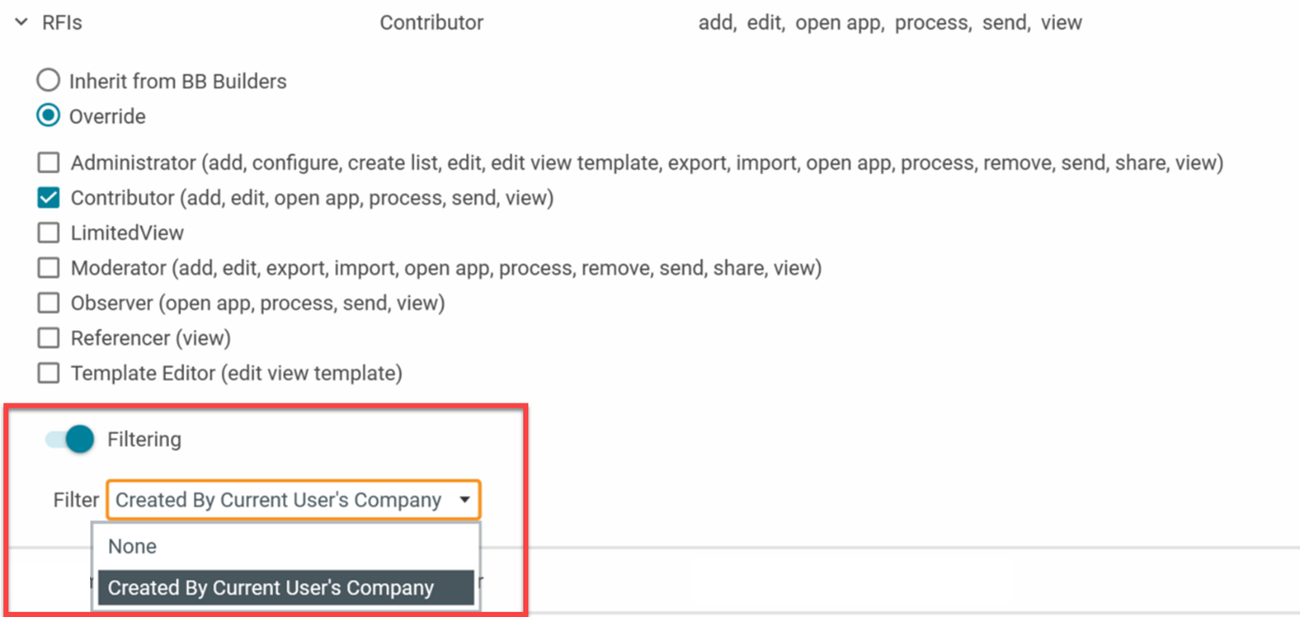This screenshot has width=1300, height=617.
Task: Turn off the Filtering toggle switch
Action: point(70,439)
